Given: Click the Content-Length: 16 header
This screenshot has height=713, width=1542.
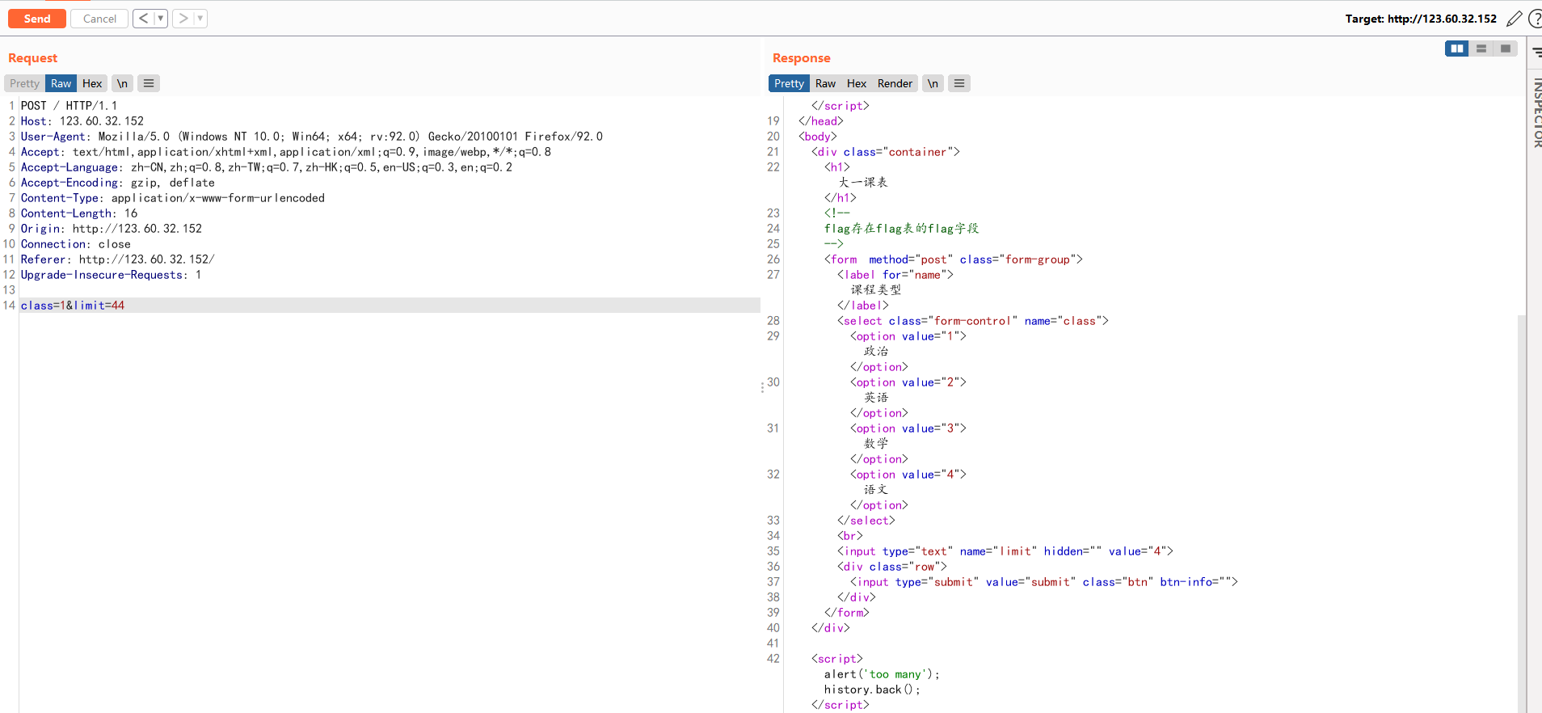Looking at the screenshot, I should coord(79,213).
